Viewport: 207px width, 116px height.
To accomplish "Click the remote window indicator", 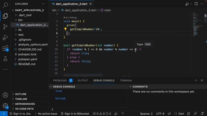I will [x=4, y=114].
